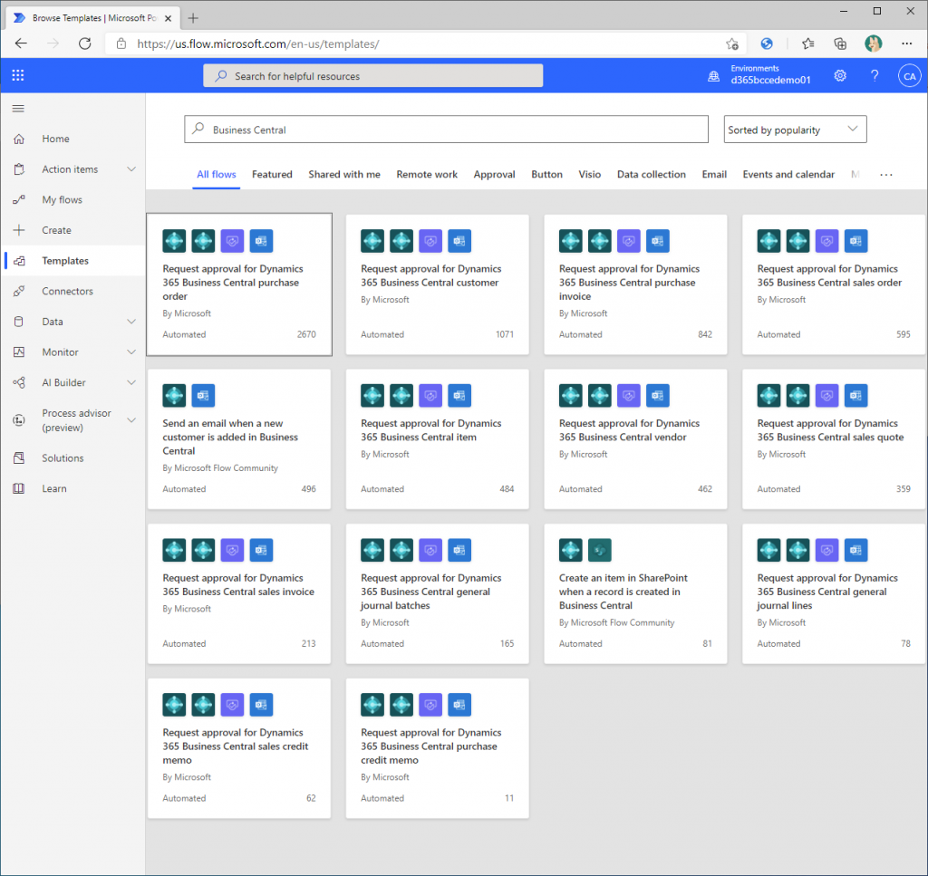Screen dimensions: 928x876
Task: Select the Approval tab
Action: click(x=494, y=175)
